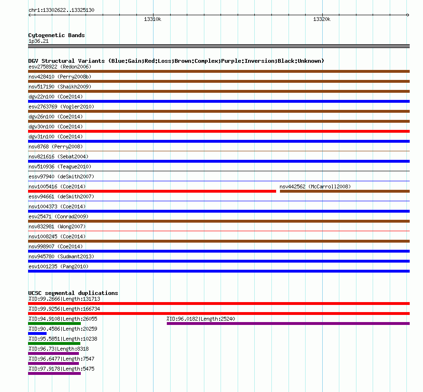Open %ID:90.4586|Length:20259 duplication label
Image resolution: width=423 pixels, height=392 pixels.
[x=63, y=329]
